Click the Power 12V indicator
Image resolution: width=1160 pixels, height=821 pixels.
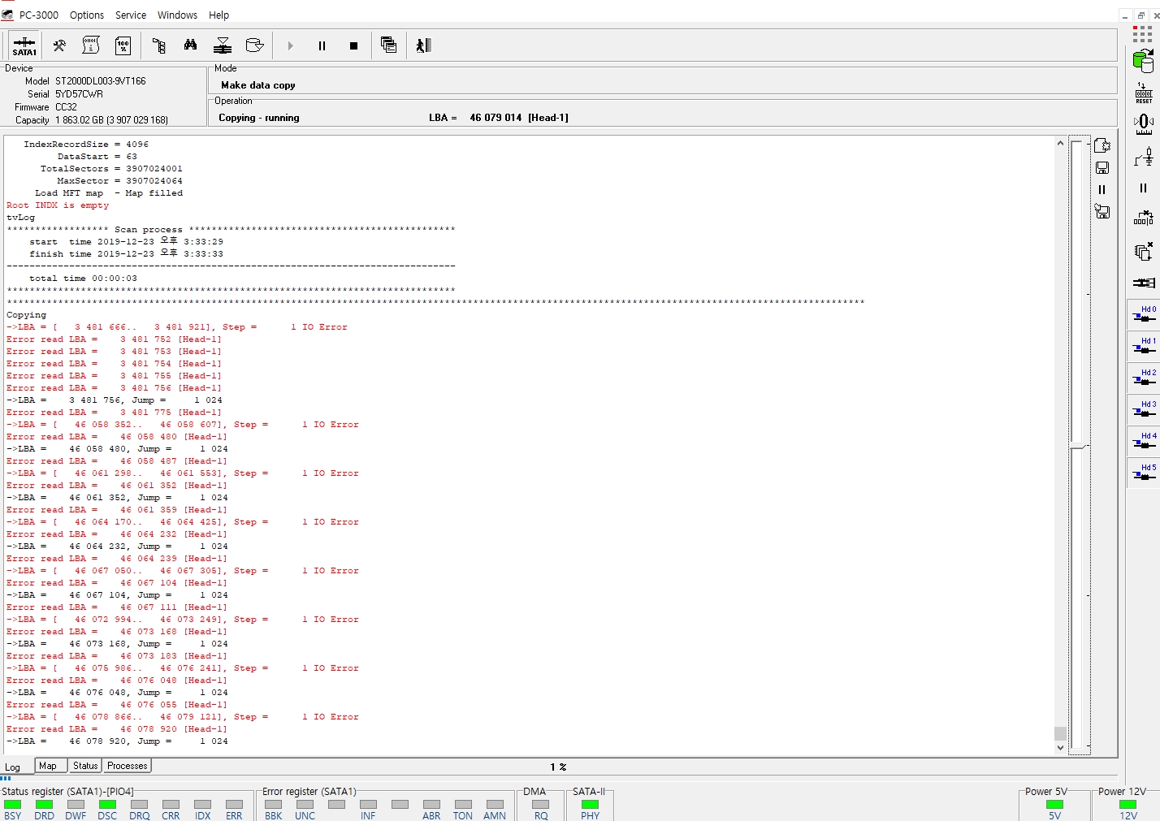point(1128,804)
